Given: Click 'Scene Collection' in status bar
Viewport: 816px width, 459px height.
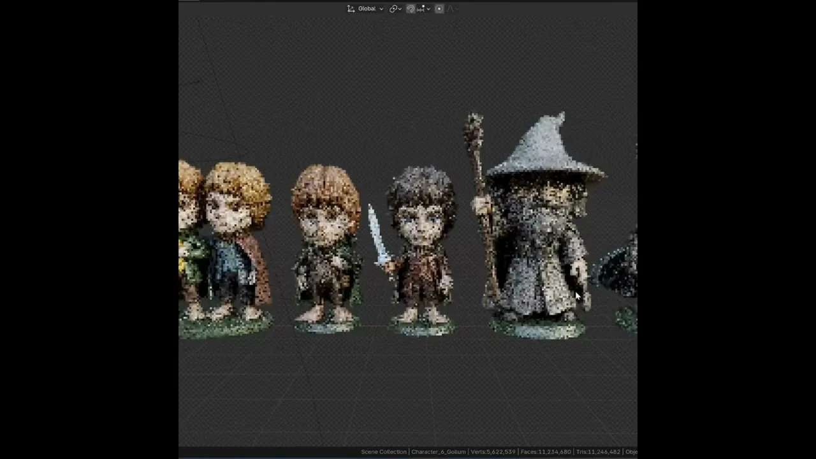Looking at the screenshot, I should click(x=383, y=451).
